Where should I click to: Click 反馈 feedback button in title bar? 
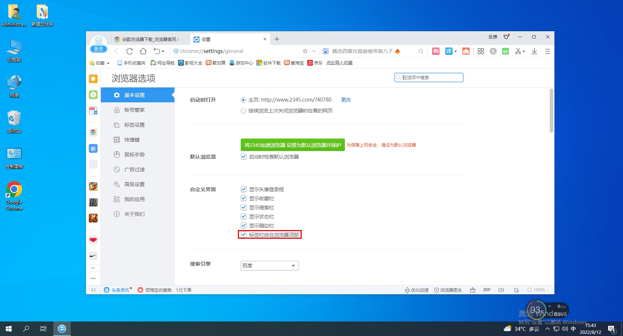[x=493, y=37]
